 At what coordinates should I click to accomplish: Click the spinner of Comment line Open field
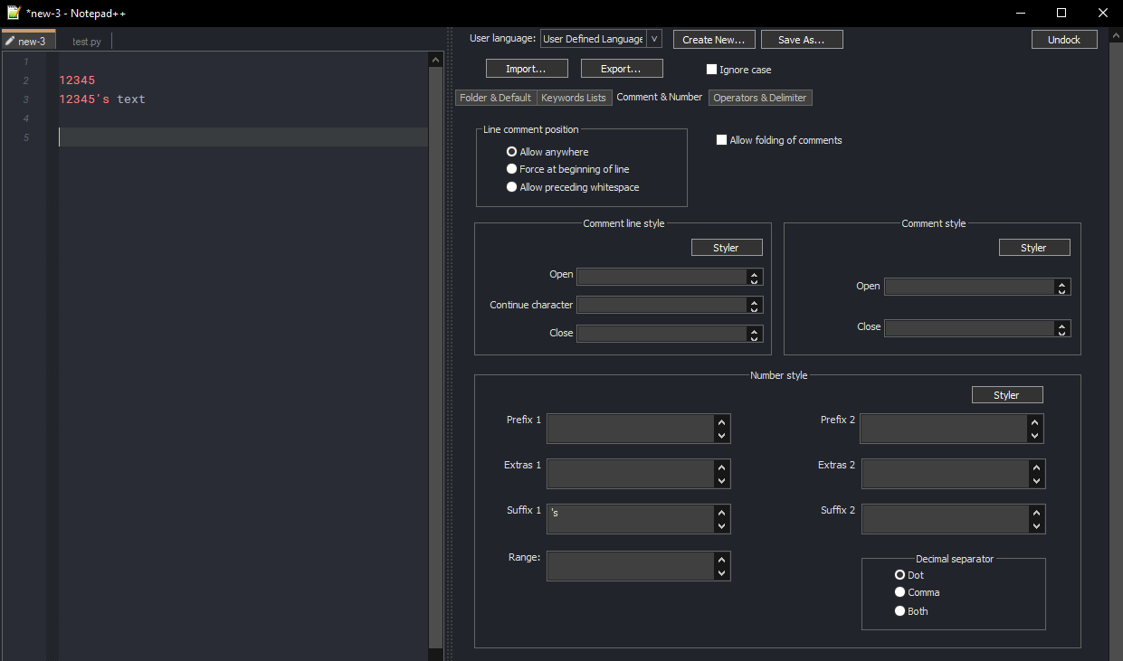tap(755, 277)
